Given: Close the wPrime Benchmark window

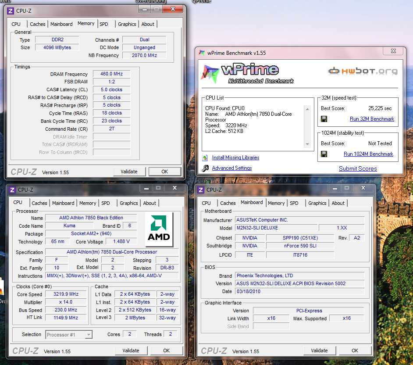Looking at the screenshot, I should pyautogui.click(x=394, y=51).
